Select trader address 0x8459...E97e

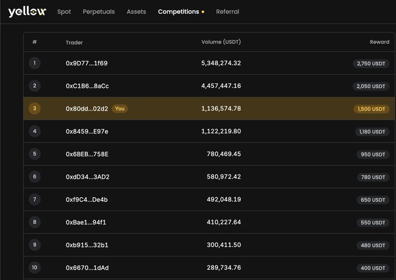[x=87, y=131]
